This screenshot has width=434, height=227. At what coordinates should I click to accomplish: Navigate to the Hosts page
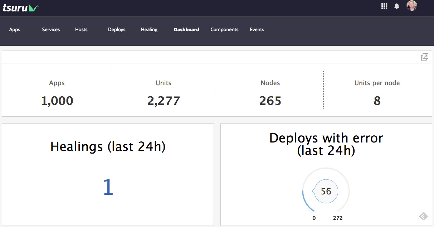[81, 30]
